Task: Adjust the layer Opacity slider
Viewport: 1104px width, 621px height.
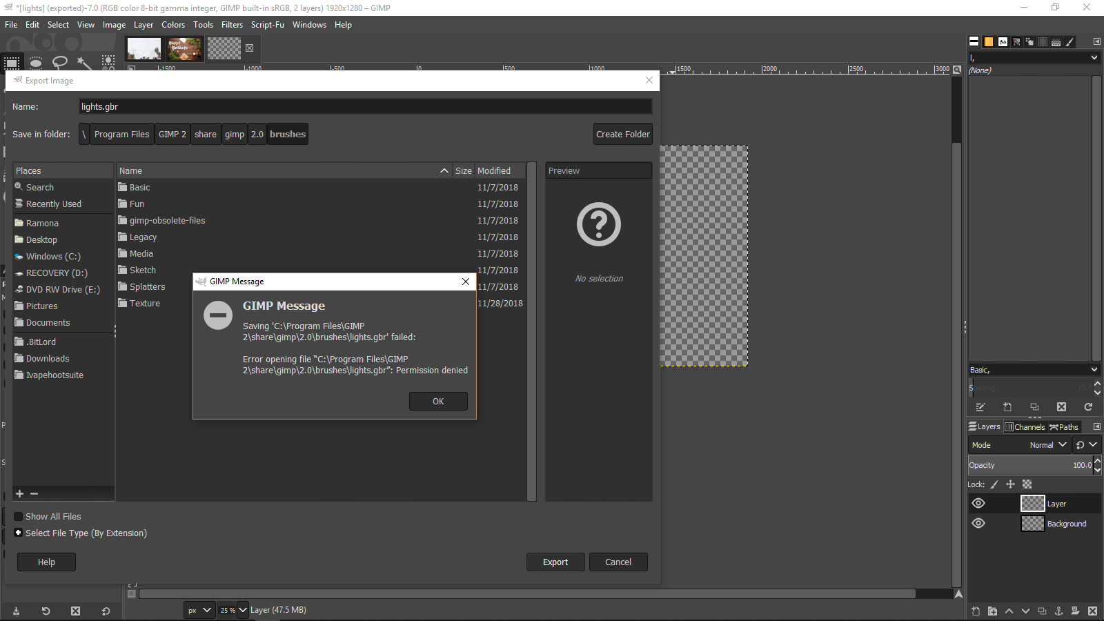Action: point(1028,466)
